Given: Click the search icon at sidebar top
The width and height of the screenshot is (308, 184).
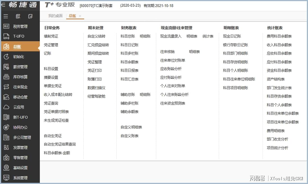Looking at the screenshot, I should (x=18, y=16).
